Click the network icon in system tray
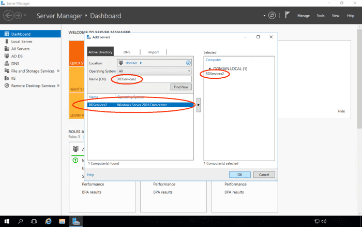362x227 pixels. (x=317, y=221)
